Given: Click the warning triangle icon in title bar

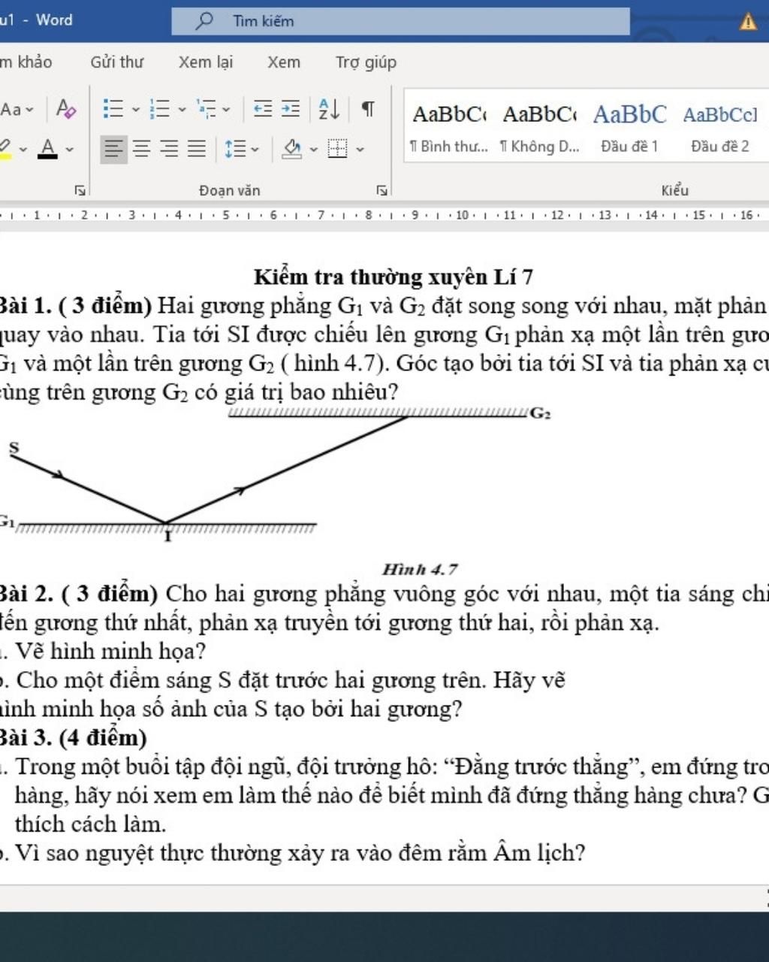Looking at the screenshot, I should (748, 22).
